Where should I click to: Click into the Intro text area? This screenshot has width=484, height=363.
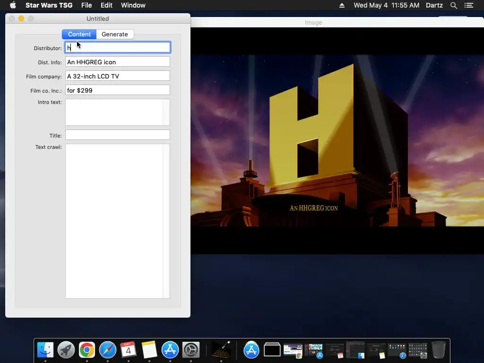tap(114, 112)
